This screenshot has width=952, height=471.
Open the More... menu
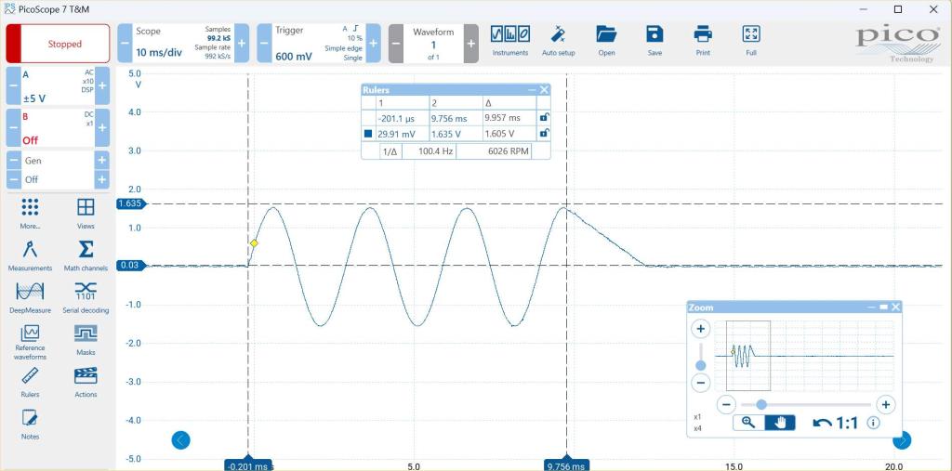pyautogui.click(x=30, y=212)
